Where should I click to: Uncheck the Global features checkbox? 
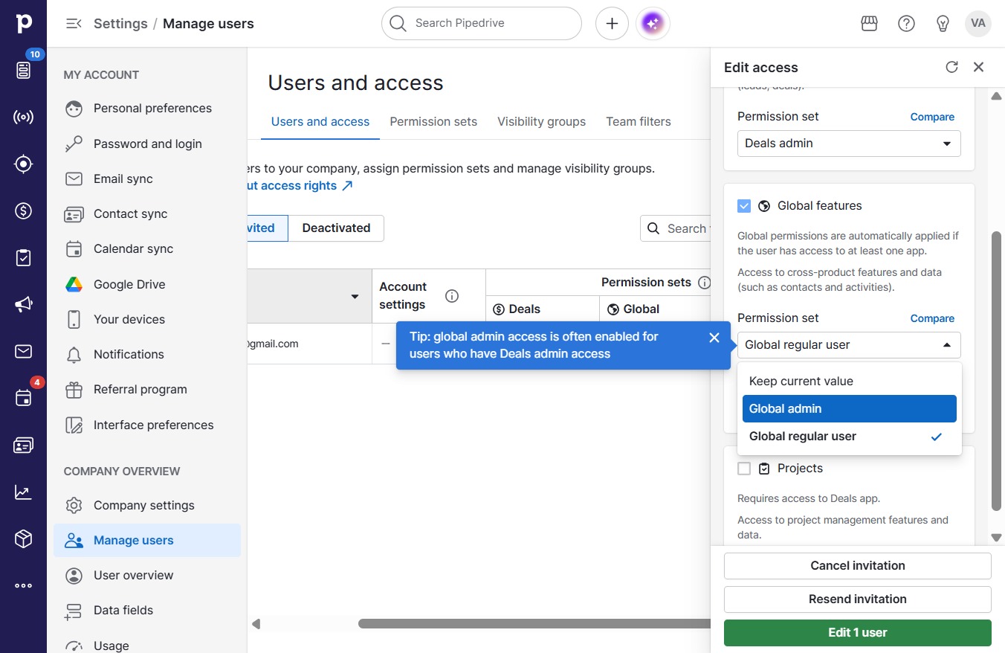[744, 206]
